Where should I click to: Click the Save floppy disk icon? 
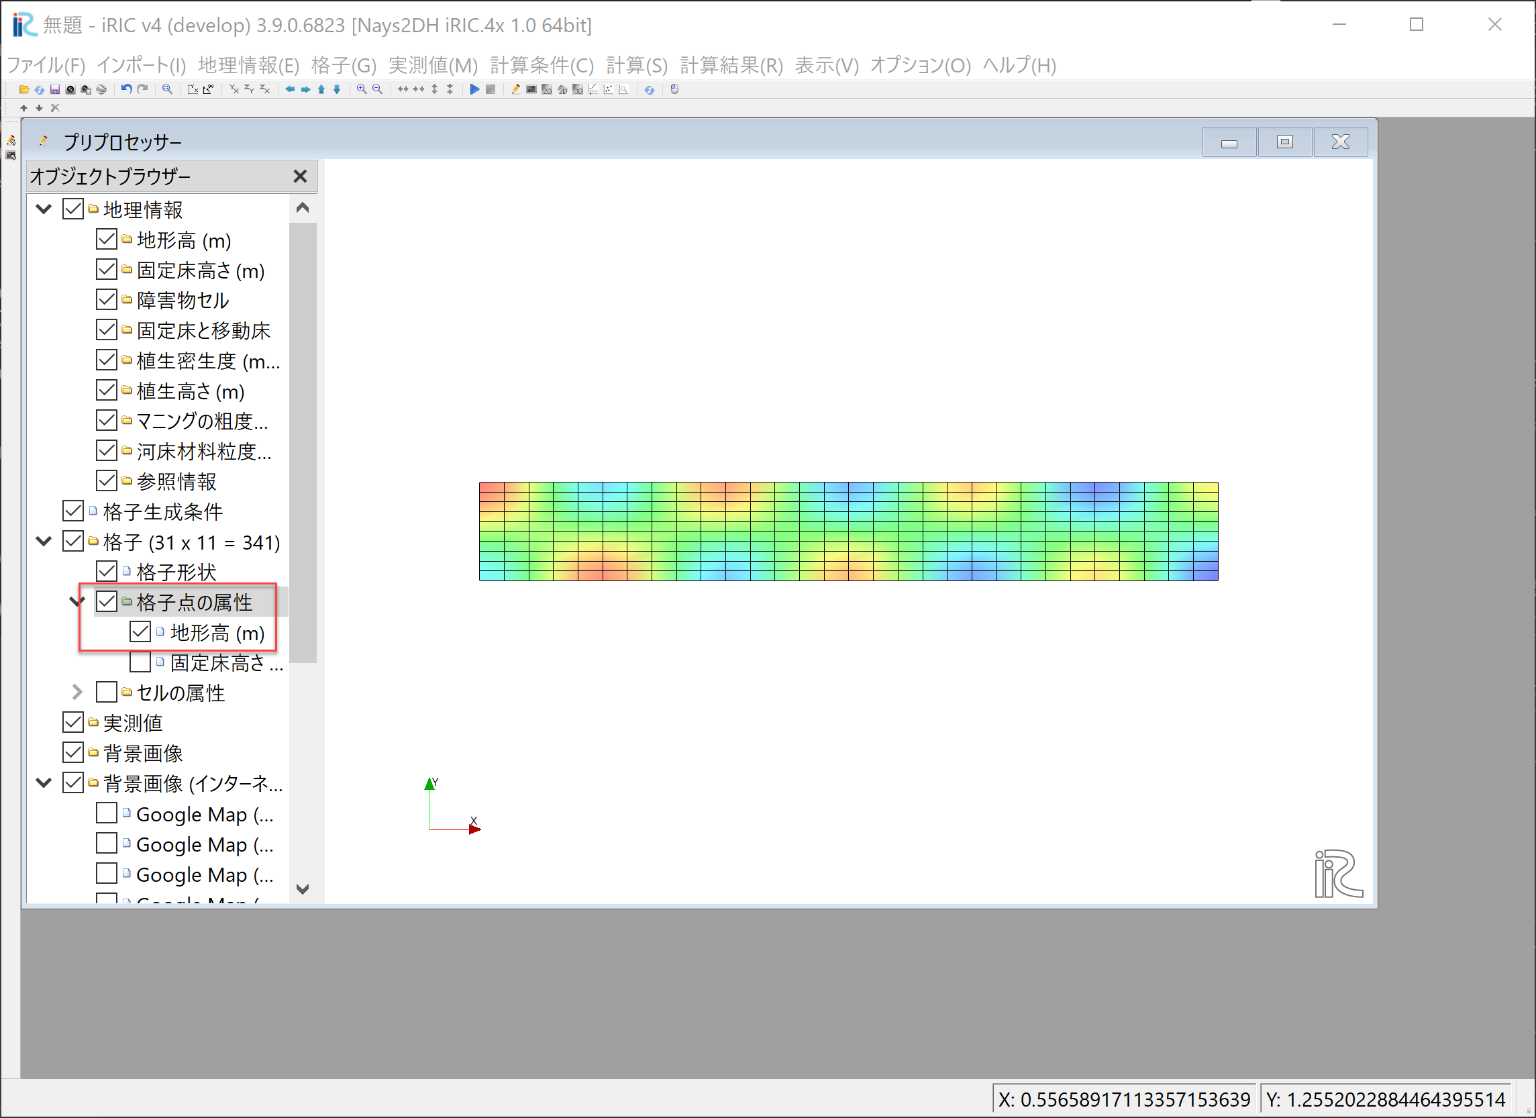(x=55, y=89)
